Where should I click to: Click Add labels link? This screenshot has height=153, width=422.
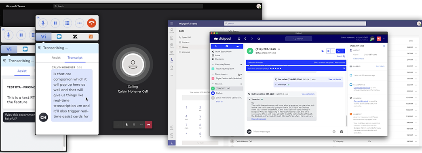(x=380, y=66)
